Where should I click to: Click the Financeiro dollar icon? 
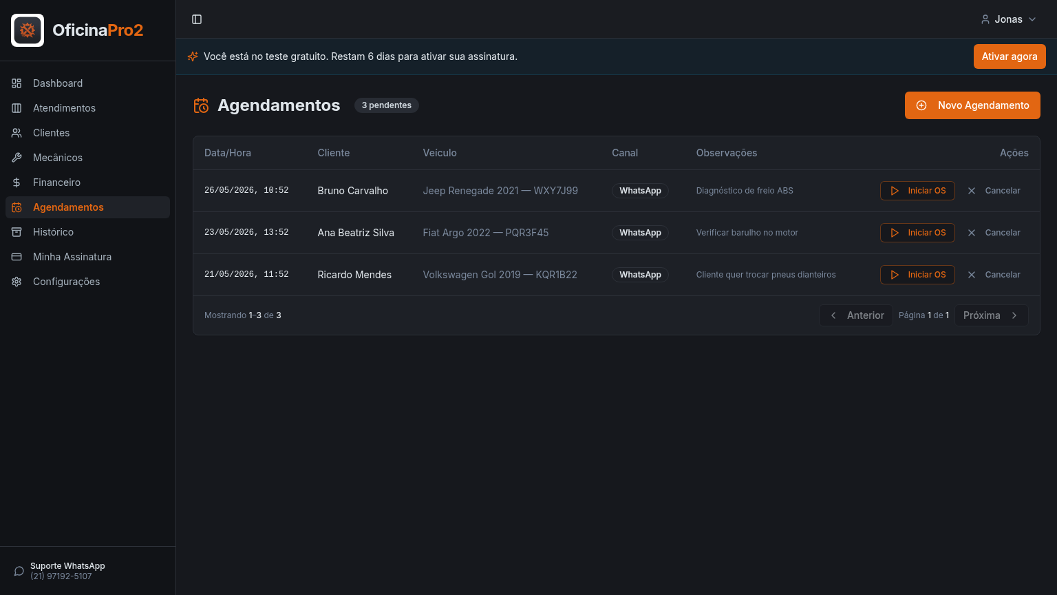click(x=17, y=182)
